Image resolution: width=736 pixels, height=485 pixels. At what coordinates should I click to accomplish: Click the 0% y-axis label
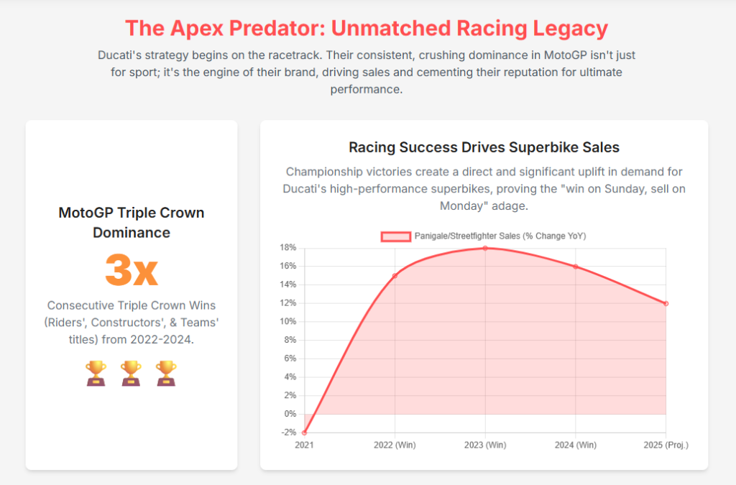(x=290, y=414)
